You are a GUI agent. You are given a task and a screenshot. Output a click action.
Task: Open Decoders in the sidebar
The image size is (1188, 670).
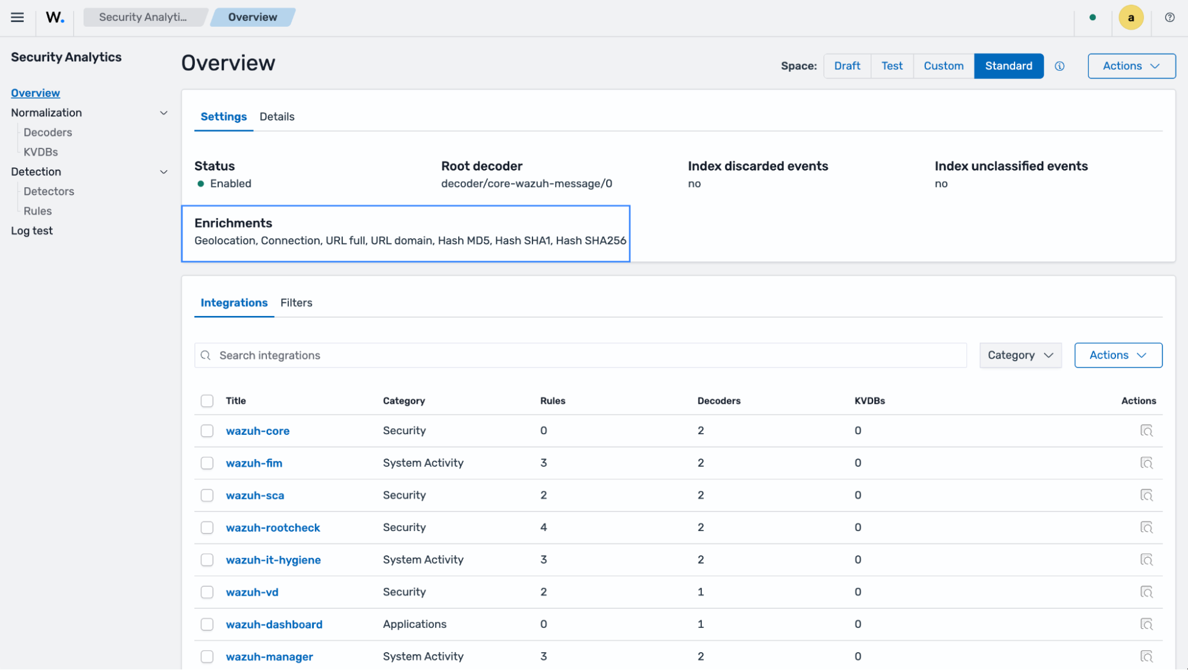[x=48, y=132]
